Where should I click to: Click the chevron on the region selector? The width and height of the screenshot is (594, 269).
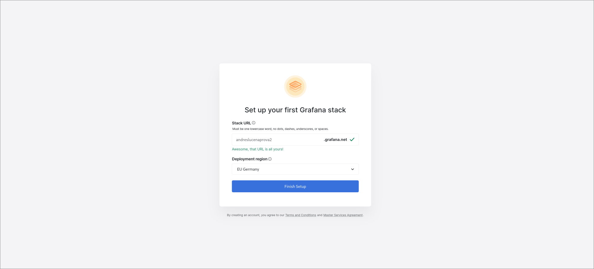tap(352, 169)
